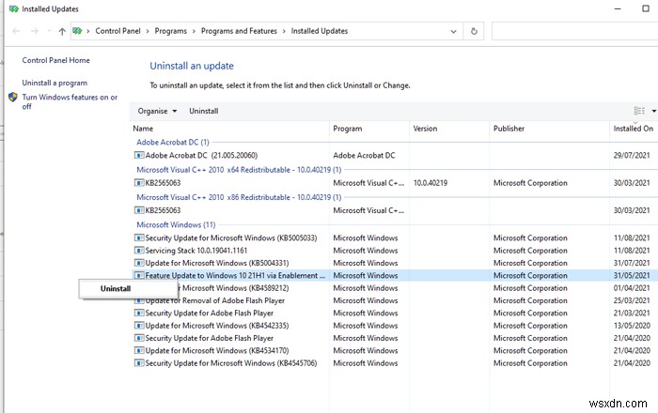Click icon of Security Update KB4545706
The height and width of the screenshot is (413, 658).
pos(139,363)
